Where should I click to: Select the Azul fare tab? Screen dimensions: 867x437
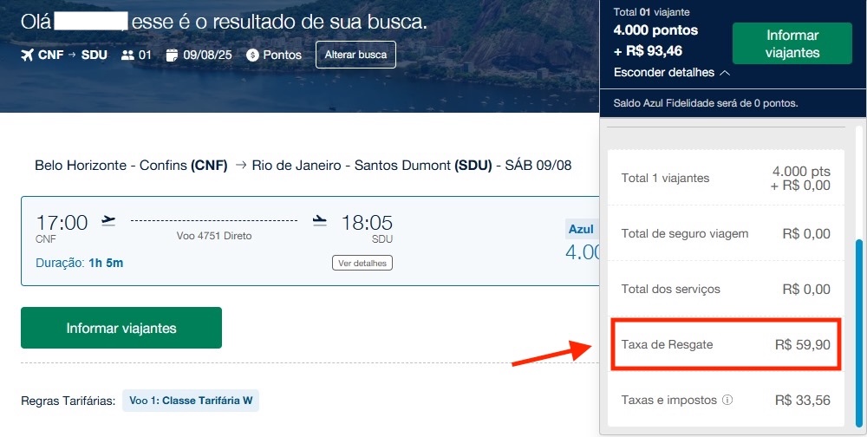coord(580,229)
